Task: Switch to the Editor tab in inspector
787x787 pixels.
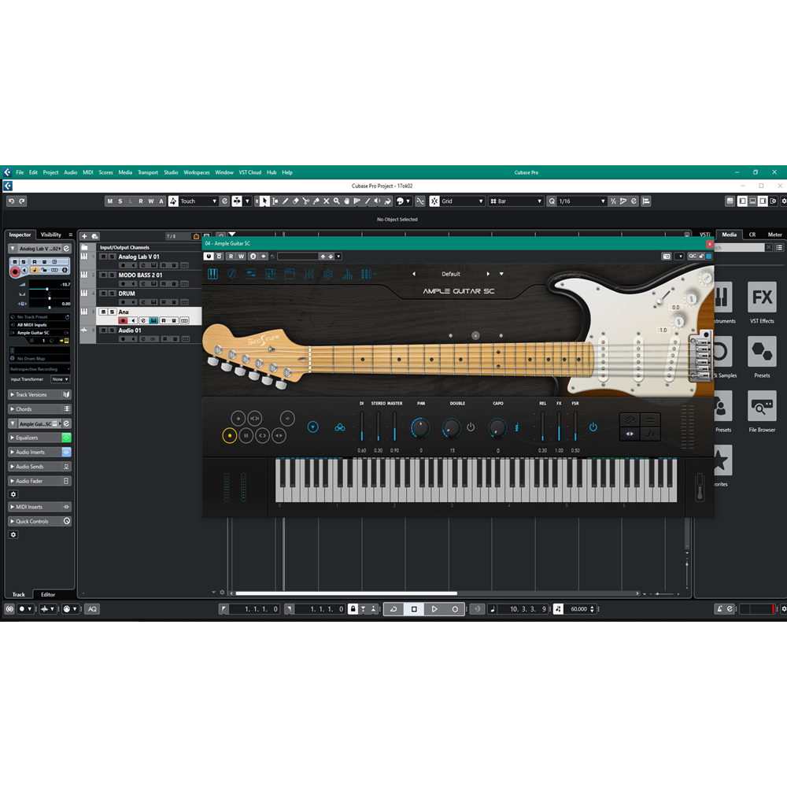Action: (48, 595)
